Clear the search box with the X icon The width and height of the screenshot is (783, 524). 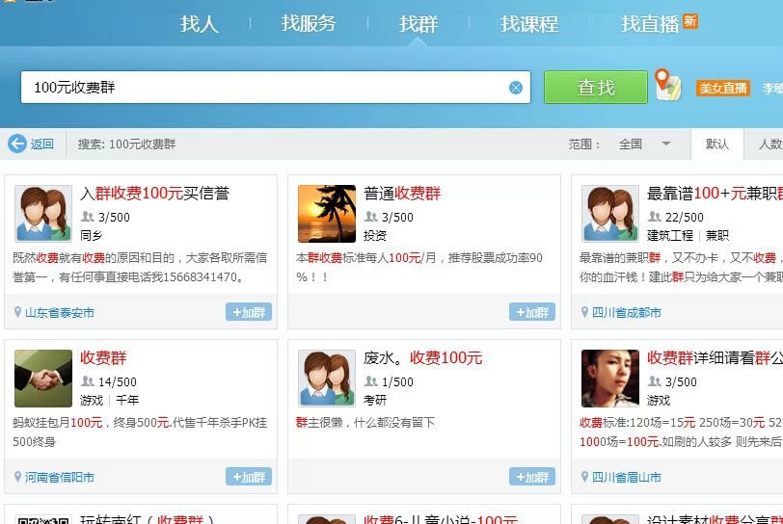coord(516,88)
